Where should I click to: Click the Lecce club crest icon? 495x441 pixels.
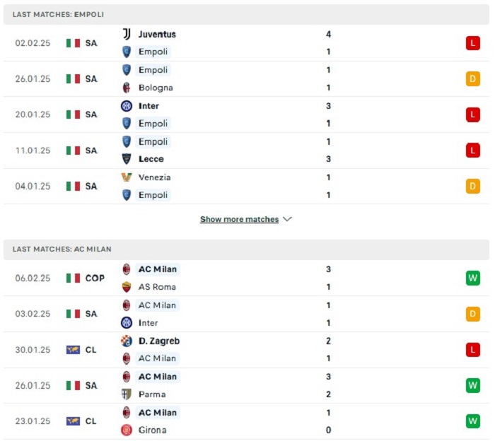pyautogui.click(x=127, y=159)
